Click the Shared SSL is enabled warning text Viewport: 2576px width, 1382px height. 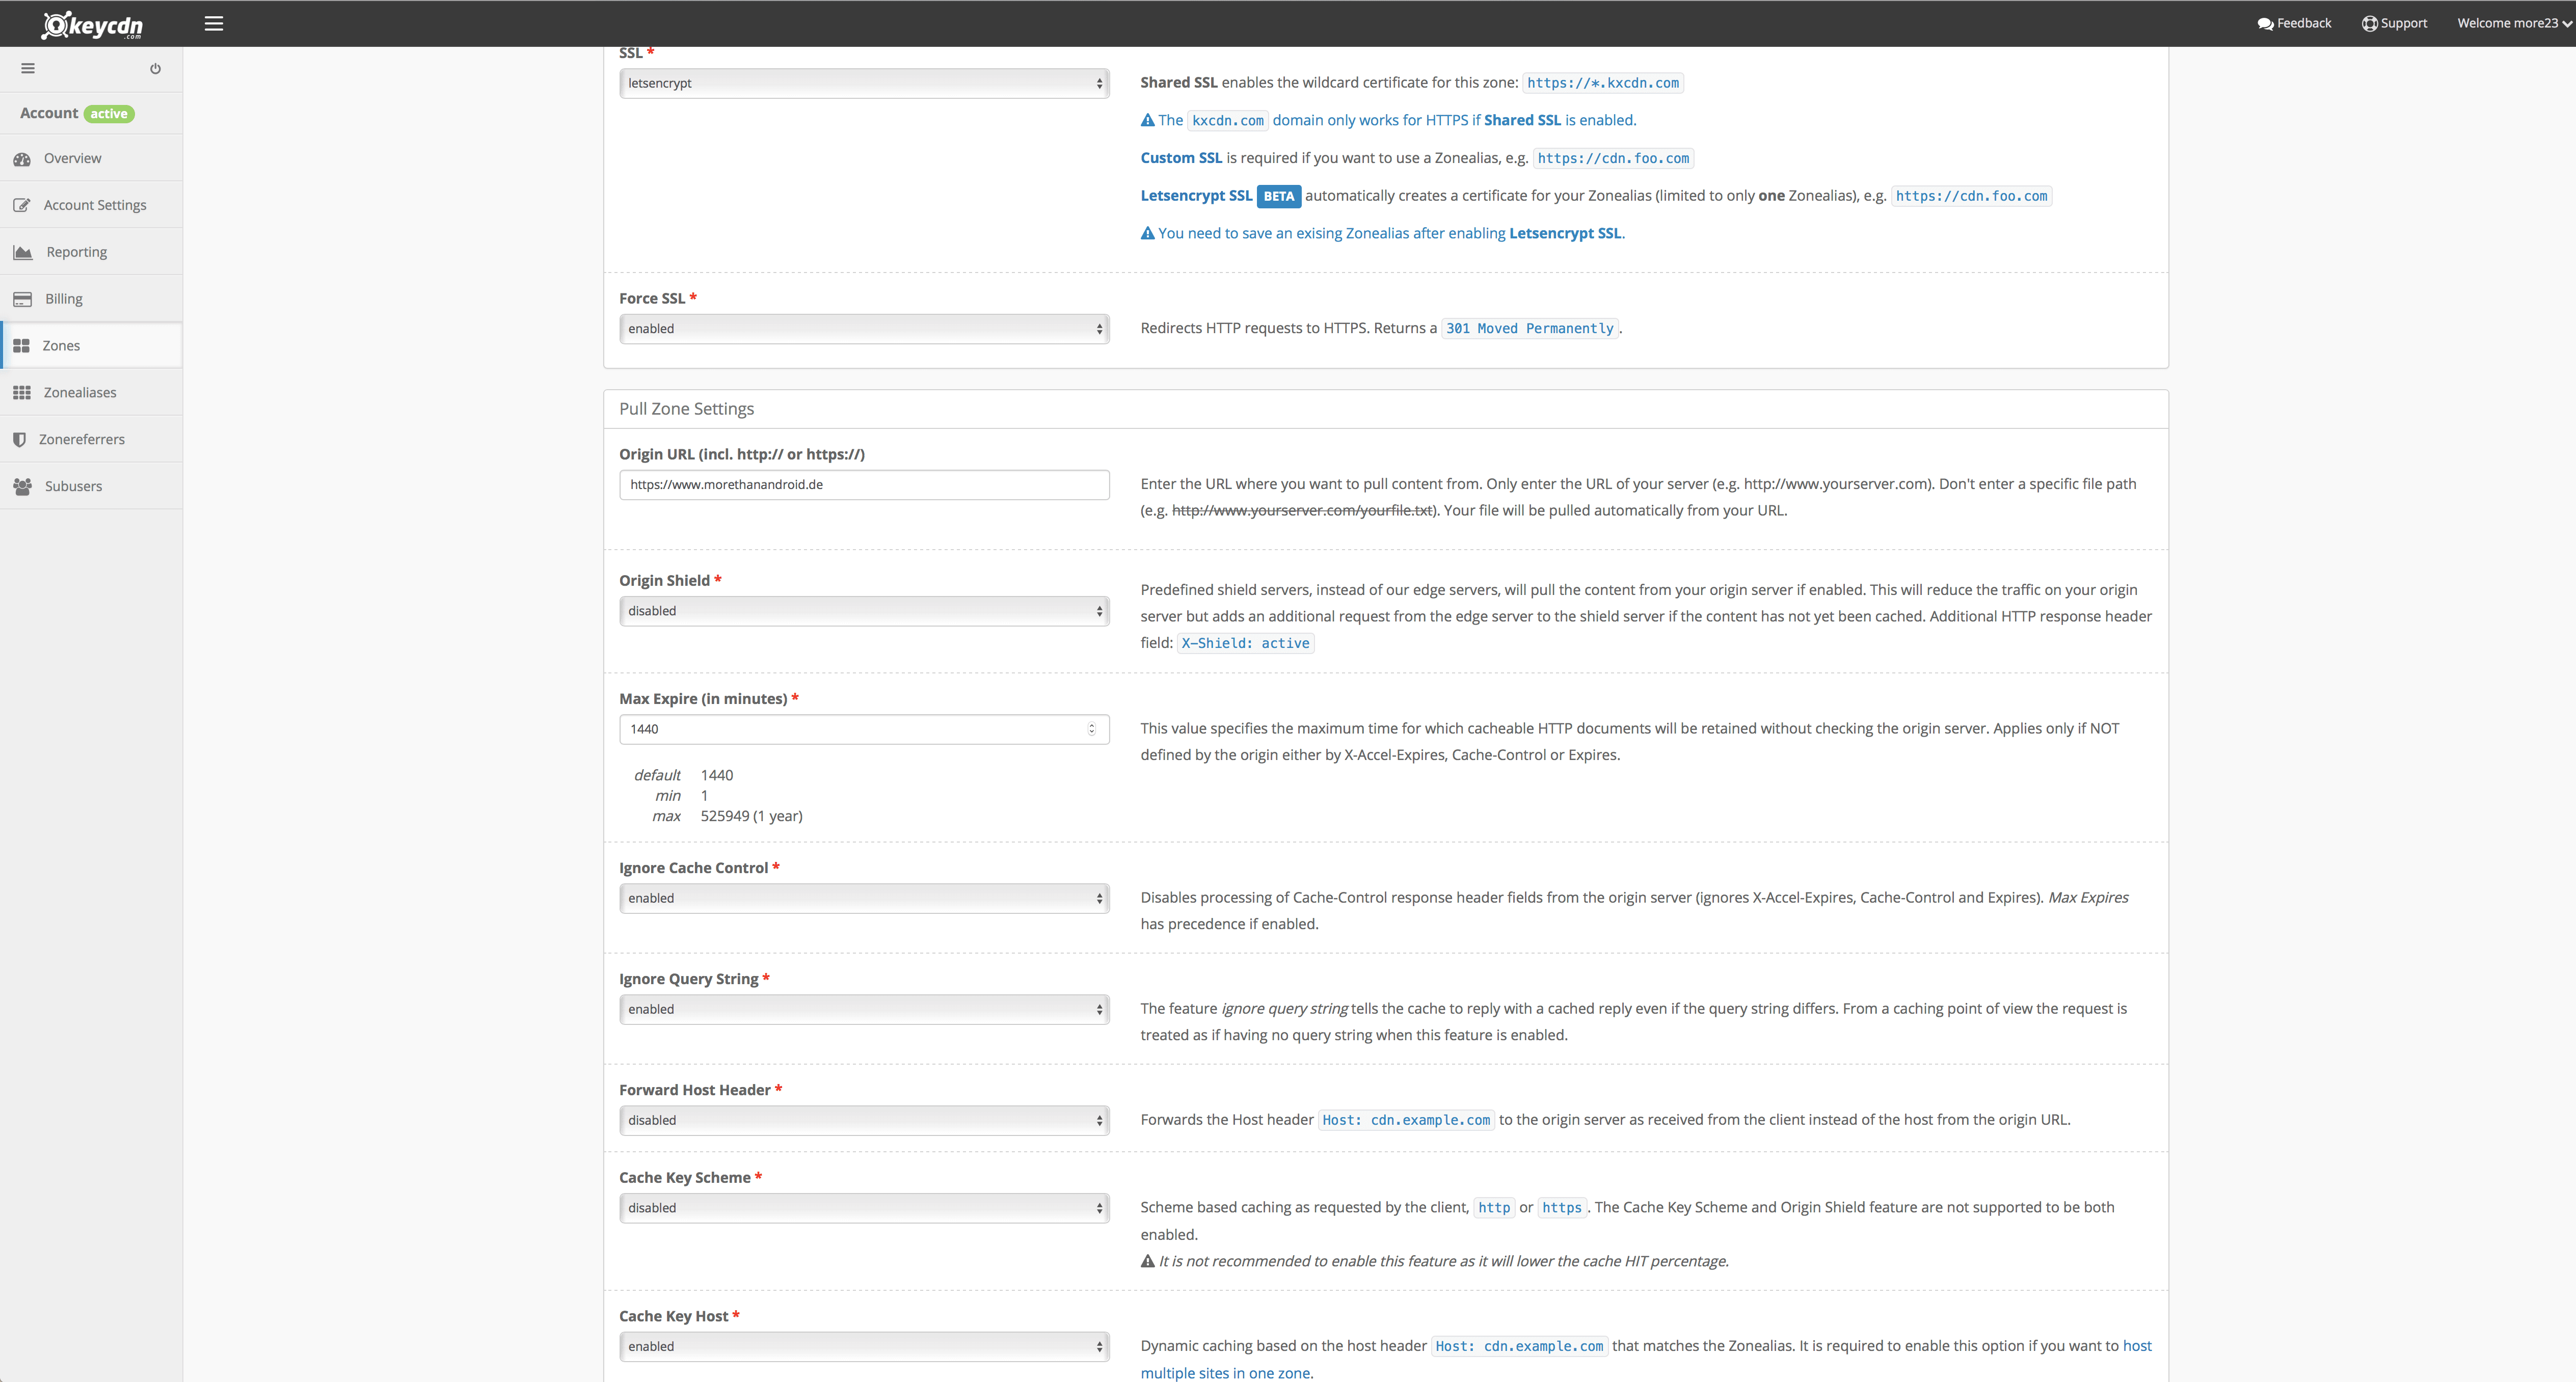[x=1388, y=120]
